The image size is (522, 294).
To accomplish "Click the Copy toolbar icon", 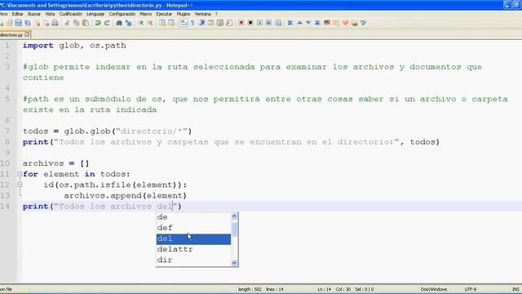I will coord(76,23).
